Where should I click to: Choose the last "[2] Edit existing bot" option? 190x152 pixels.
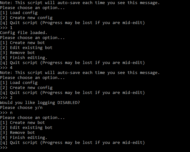tap(26, 128)
